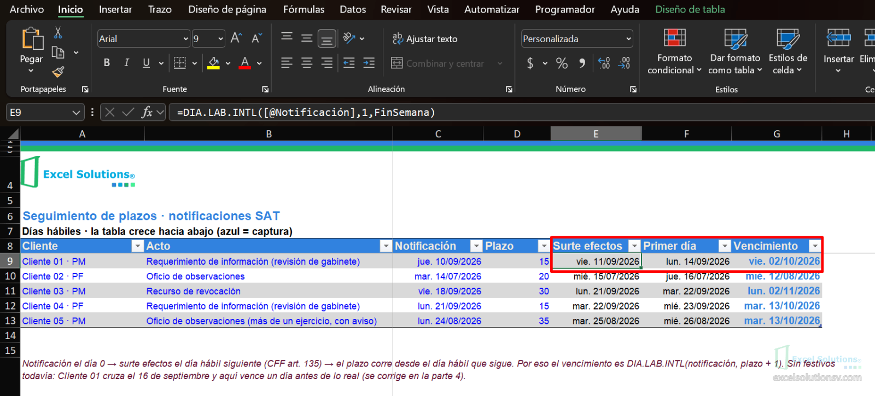875x396 pixels.
Task: Increase decimal places icon
Action: point(604,63)
